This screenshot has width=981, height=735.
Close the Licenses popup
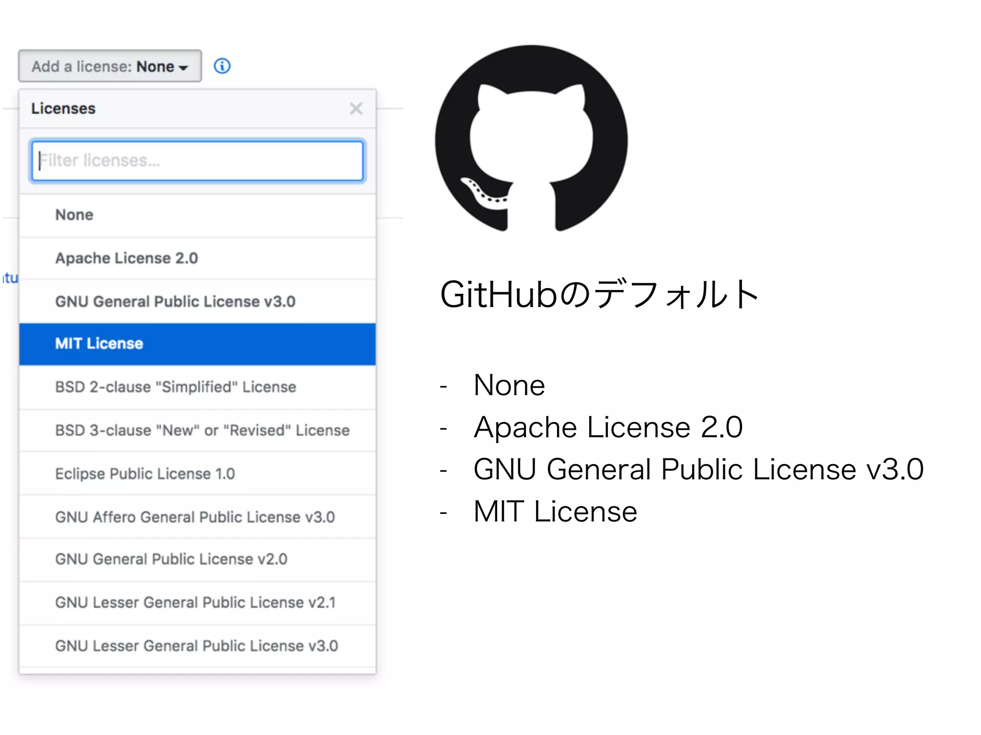tap(356, 109)
